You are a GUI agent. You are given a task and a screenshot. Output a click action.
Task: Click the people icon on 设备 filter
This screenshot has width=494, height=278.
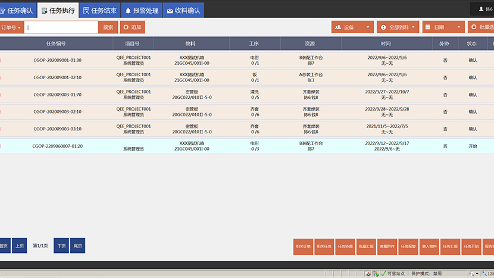click(x=338, y=27)
